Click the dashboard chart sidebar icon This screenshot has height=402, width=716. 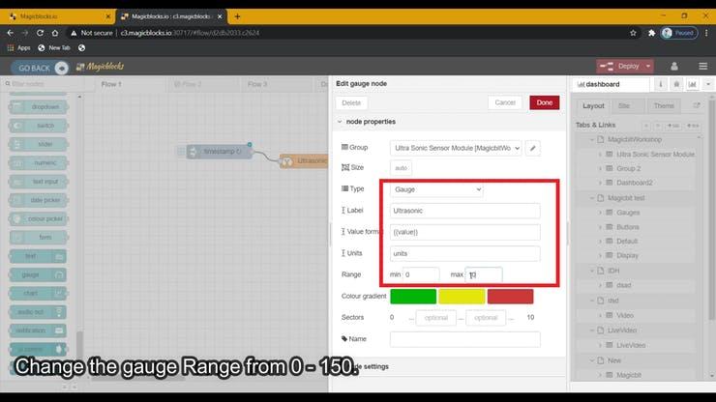692,84
